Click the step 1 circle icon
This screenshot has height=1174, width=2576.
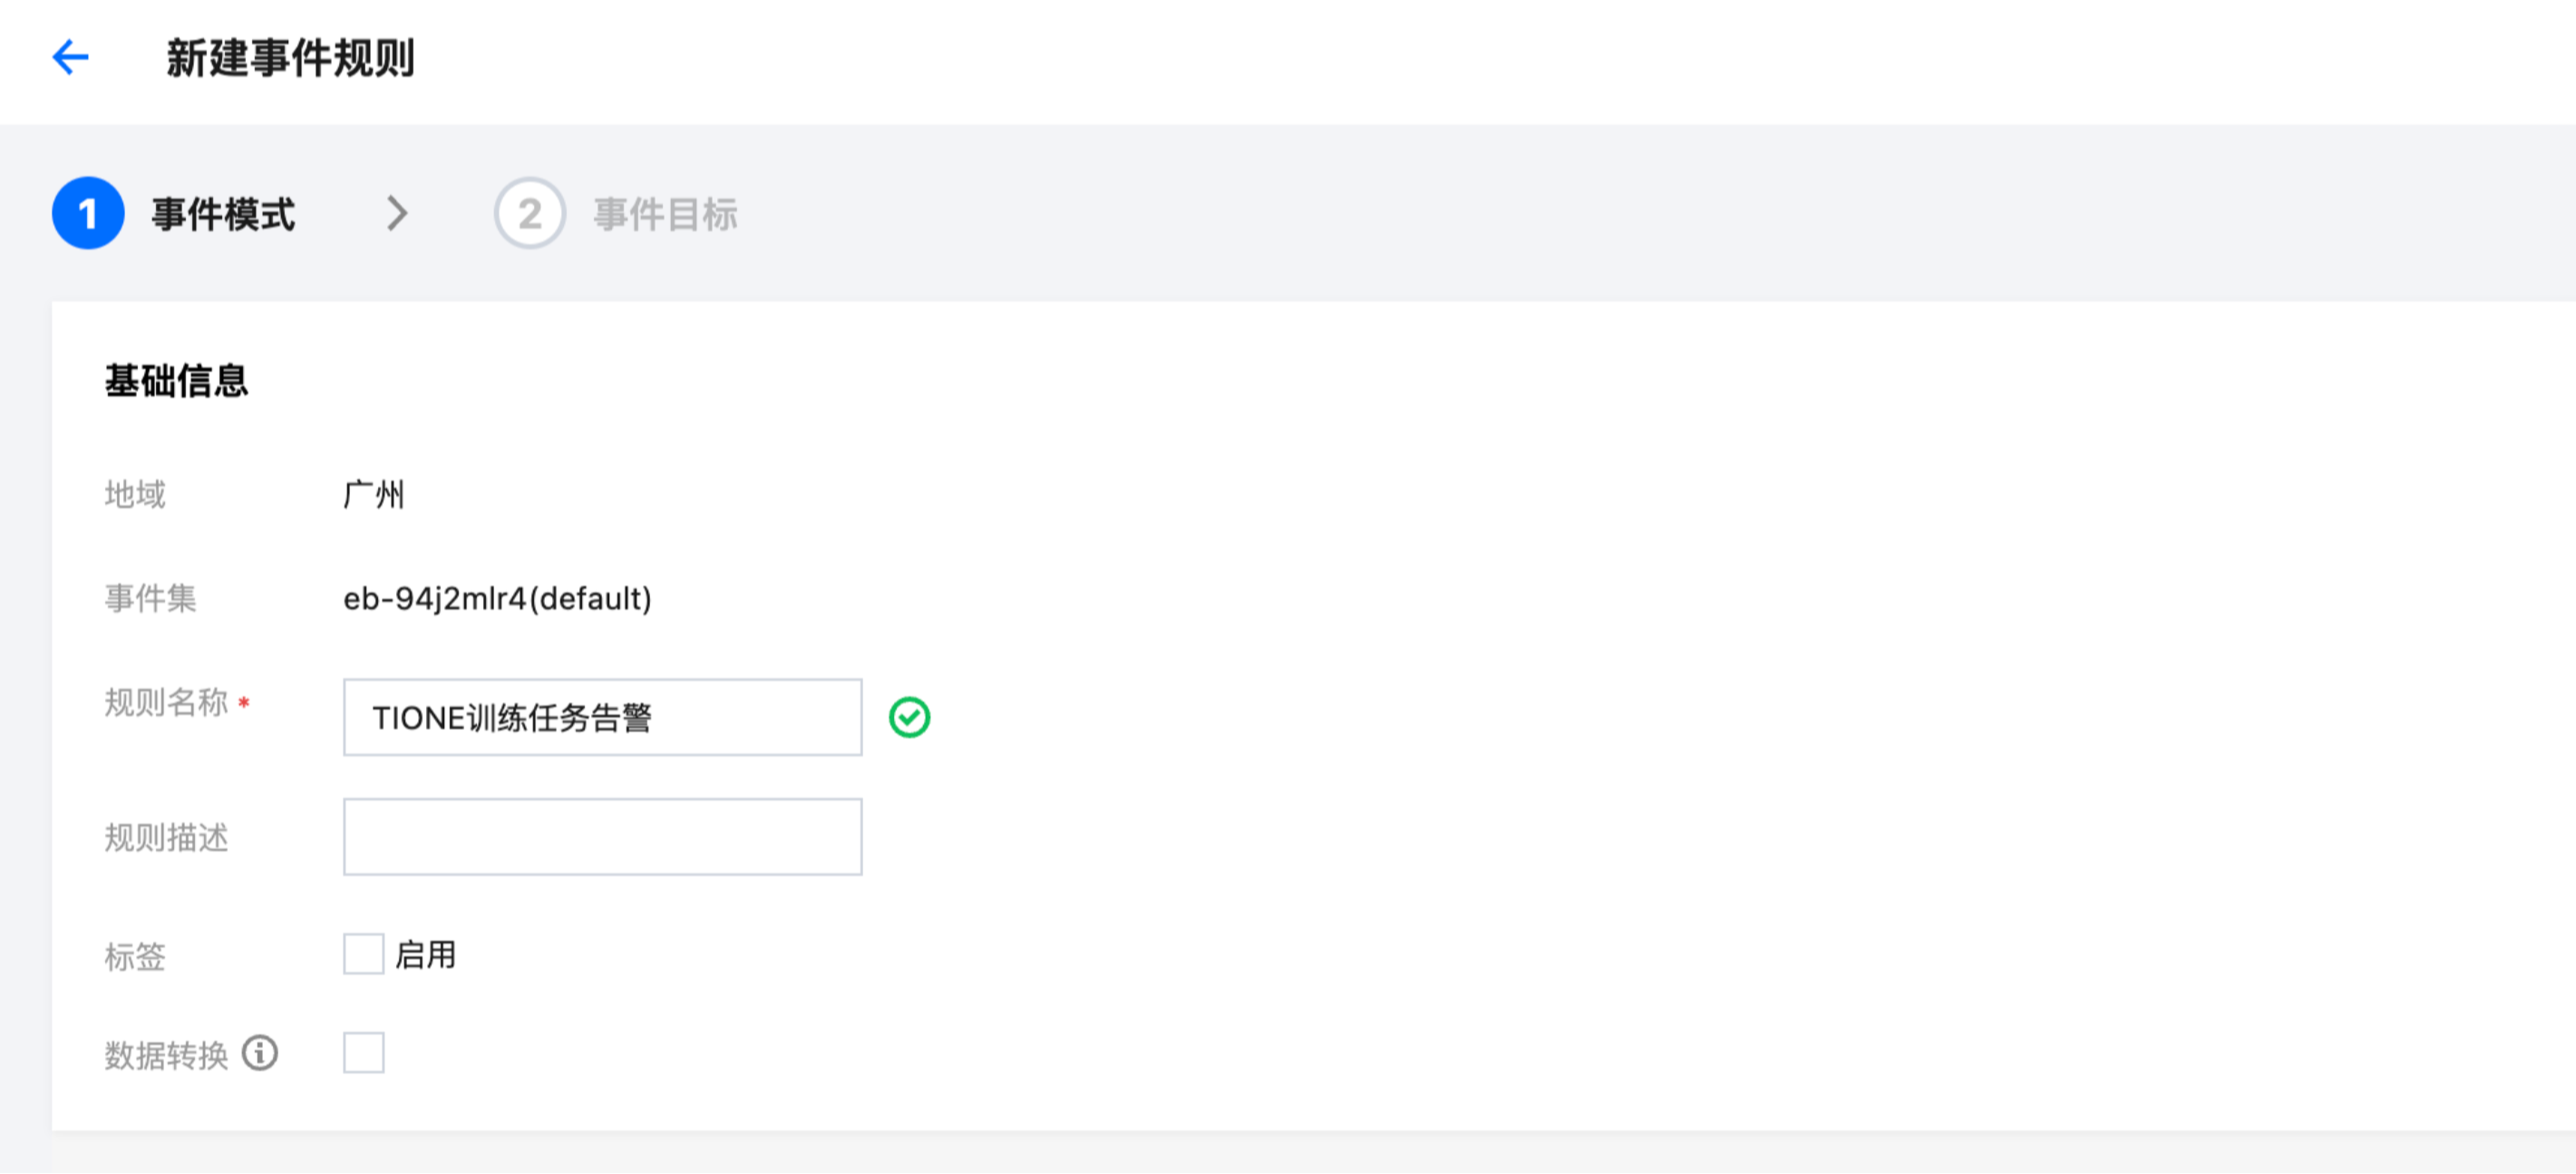coord(88,213)
